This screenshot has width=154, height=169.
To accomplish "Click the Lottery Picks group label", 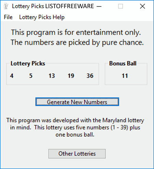I will pyautogui.click(x=28, y=64).
